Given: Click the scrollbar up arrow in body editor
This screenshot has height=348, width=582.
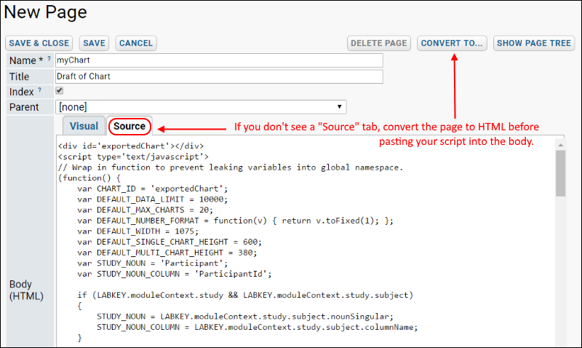Looking at the screenshot, I should (x=560, y=145).
